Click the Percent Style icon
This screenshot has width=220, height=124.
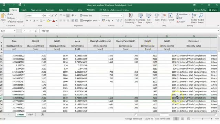coord(109,21)
